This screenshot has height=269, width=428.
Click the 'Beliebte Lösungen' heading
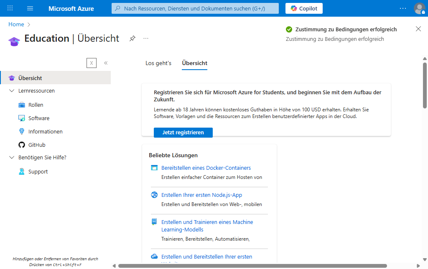click(x=173, y=155)
